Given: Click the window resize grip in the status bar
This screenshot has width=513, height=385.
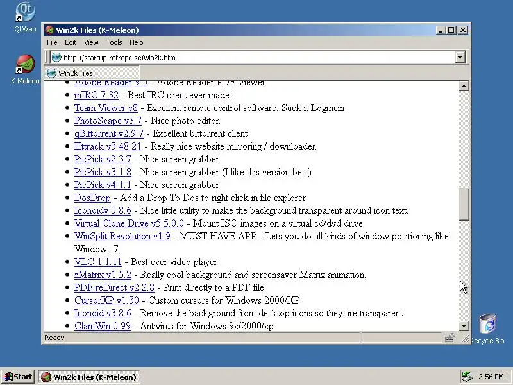Looking at the screenshot, I should pyautogui.click(x=465, y=339).
